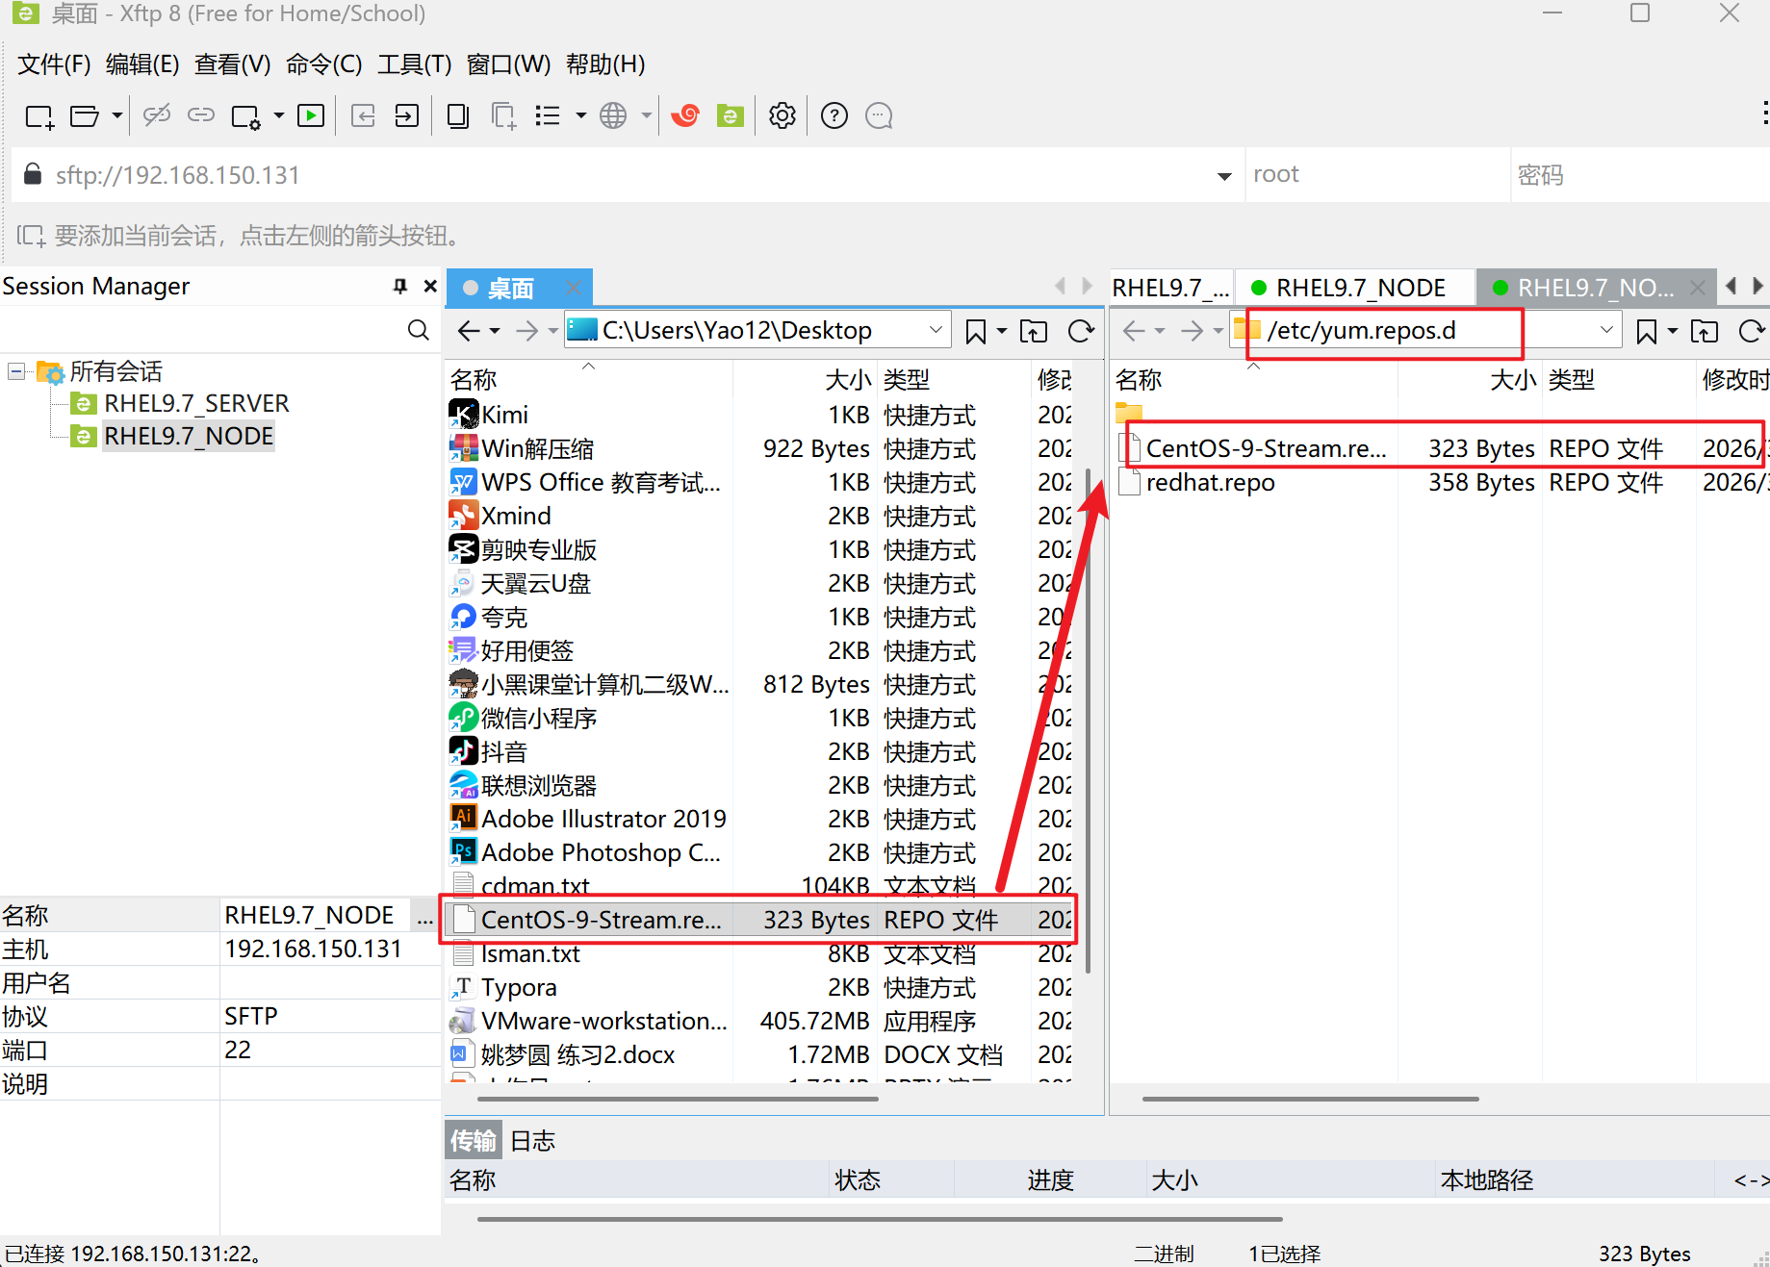This screenshot has width=1770, height=1267.
Task: Click the local pane vertical scrollbar
Action: coord(1088,722)
